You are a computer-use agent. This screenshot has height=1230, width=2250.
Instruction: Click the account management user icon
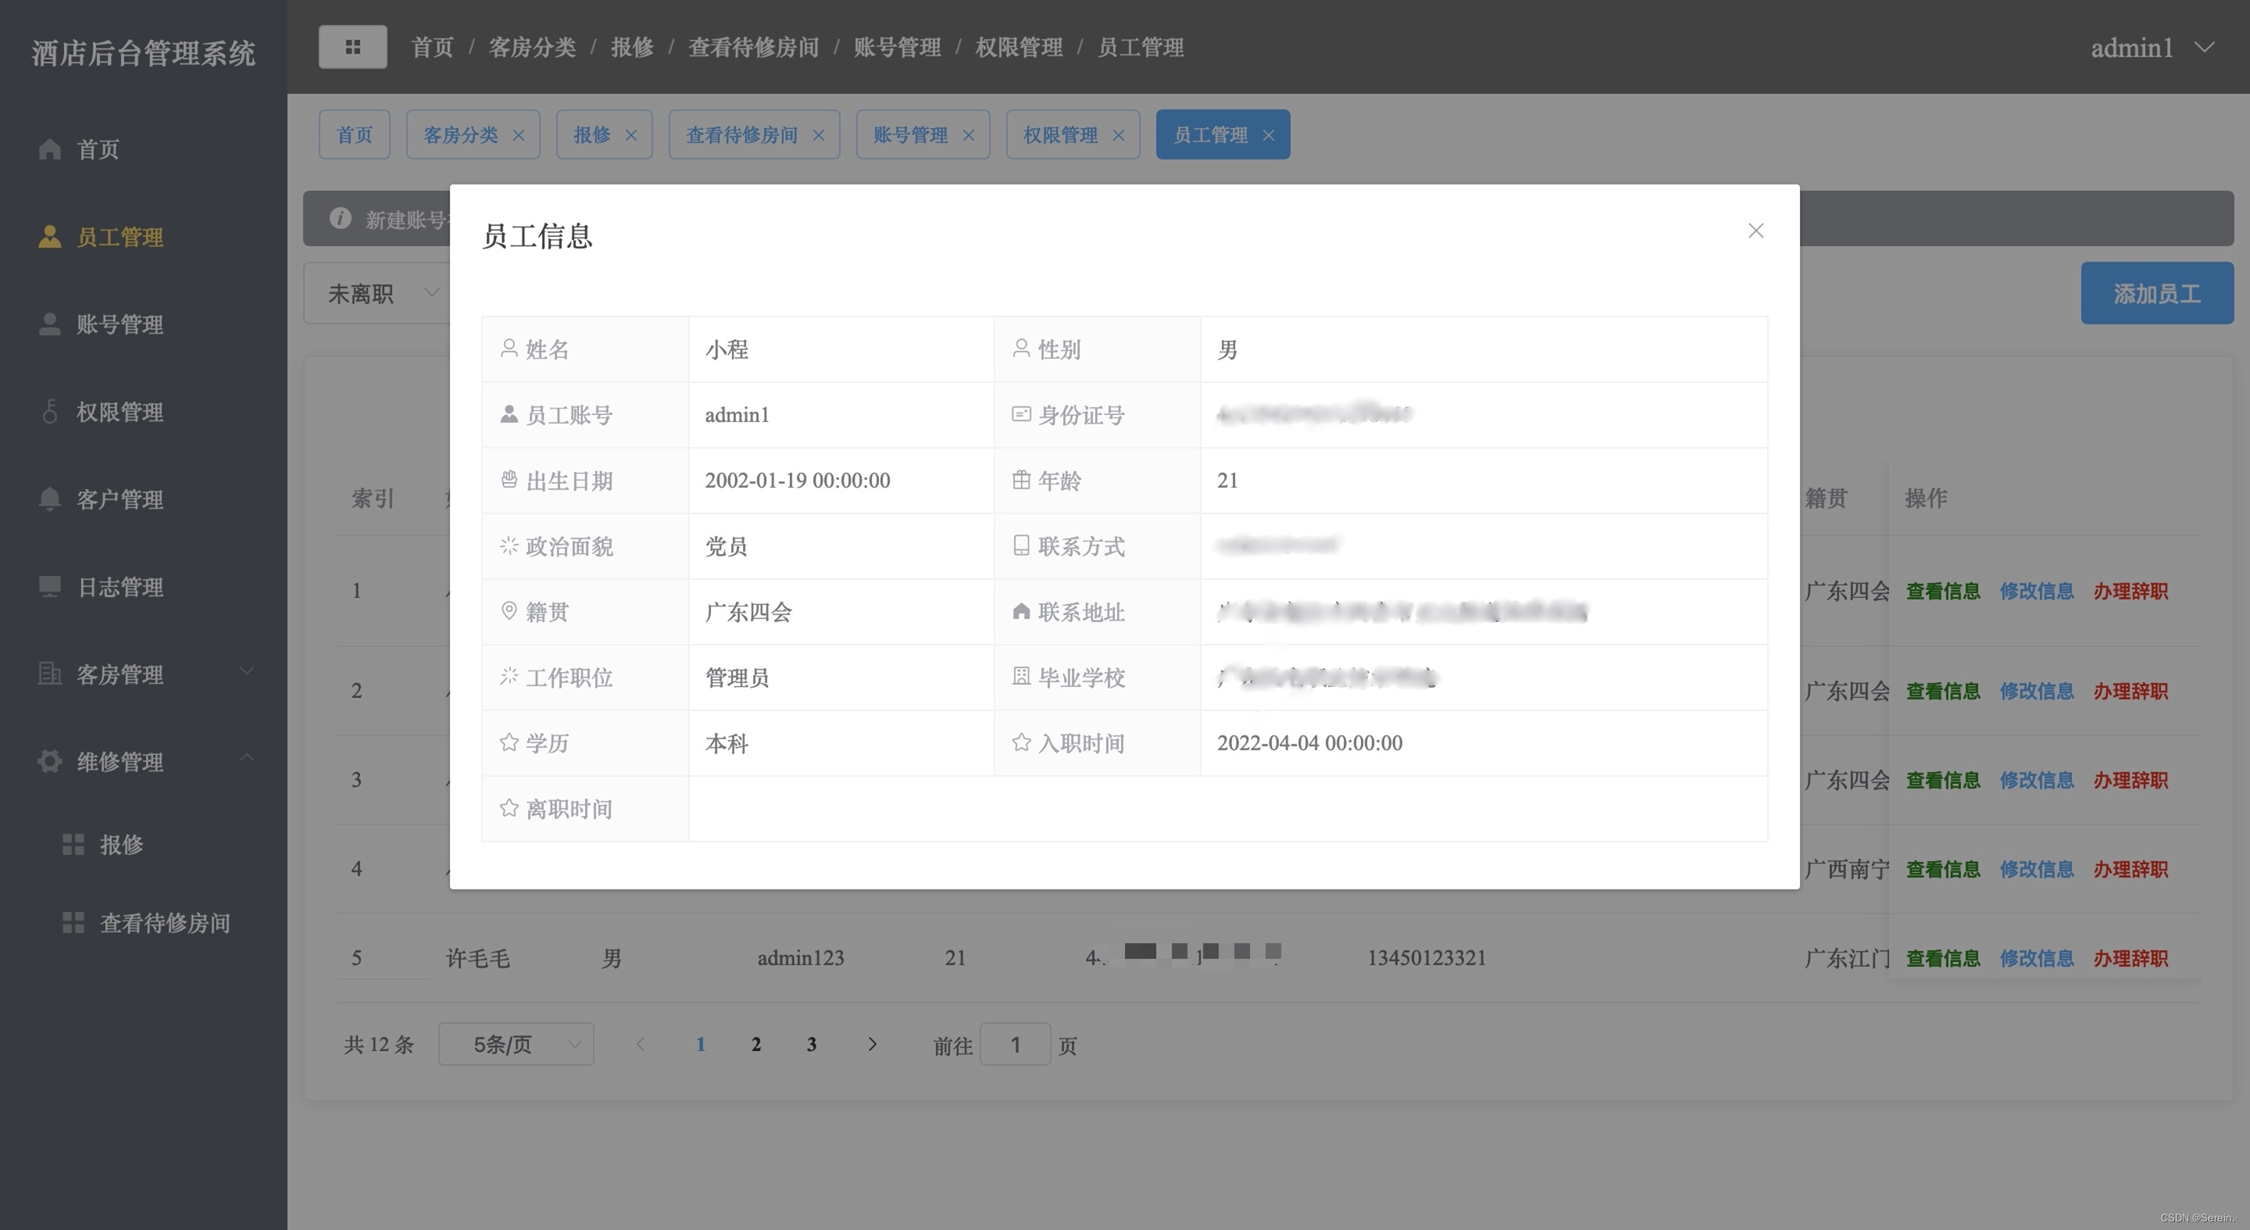[x=50, y=324]
